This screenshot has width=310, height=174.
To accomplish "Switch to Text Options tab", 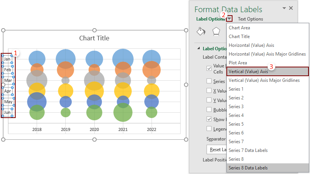I will point(250,19).
